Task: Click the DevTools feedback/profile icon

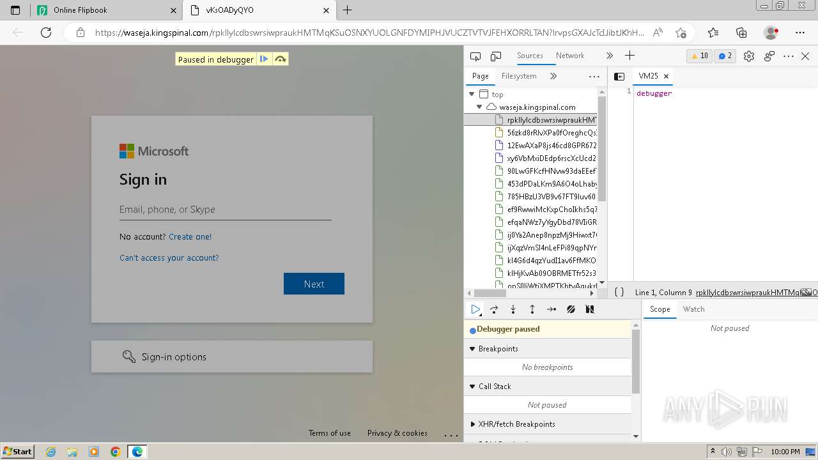Action: (x=769, y=56)
